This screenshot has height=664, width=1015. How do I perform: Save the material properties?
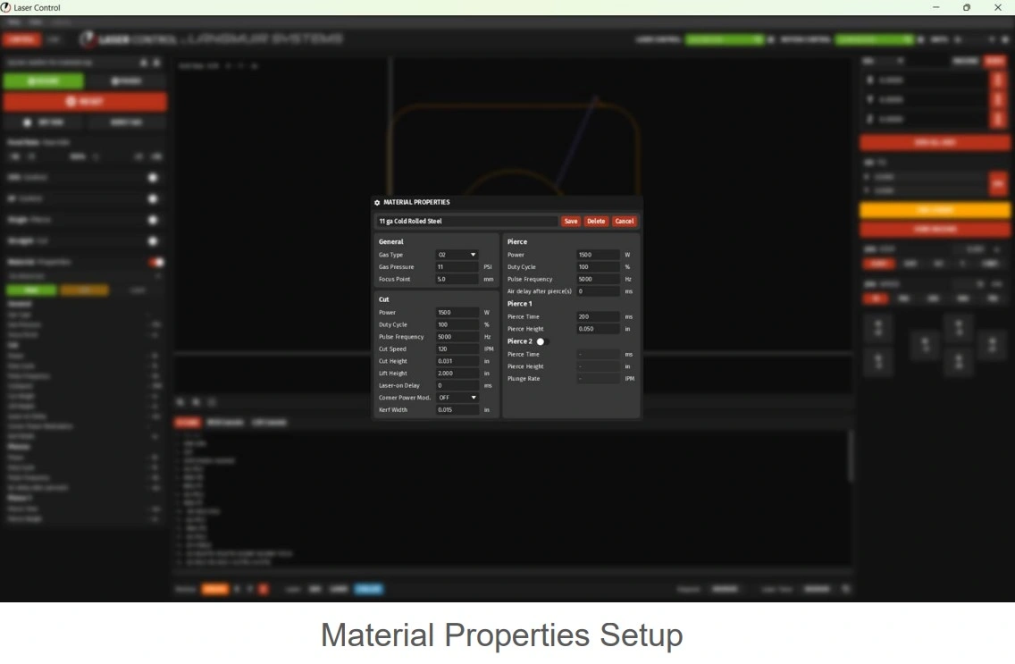point(570,222)
